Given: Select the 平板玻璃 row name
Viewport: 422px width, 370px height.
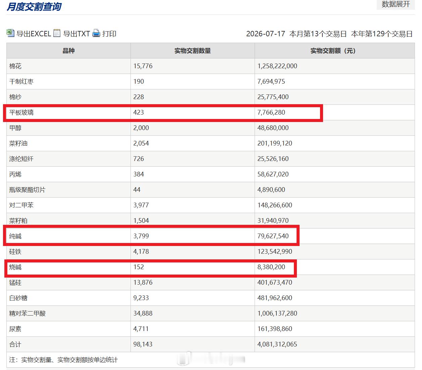Looking at the screenshot, I should pos(21,113).
